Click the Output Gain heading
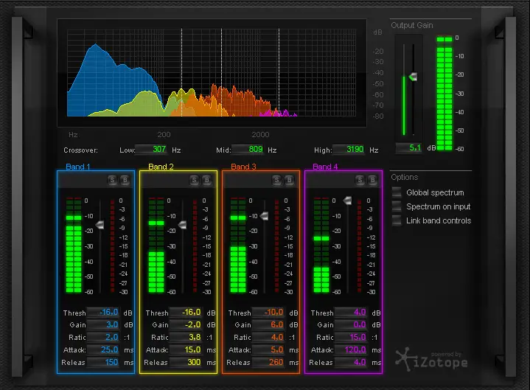Image resolution: width=530 pixels, height=390 pixels. pyautogui.click(x=412, y=25)
